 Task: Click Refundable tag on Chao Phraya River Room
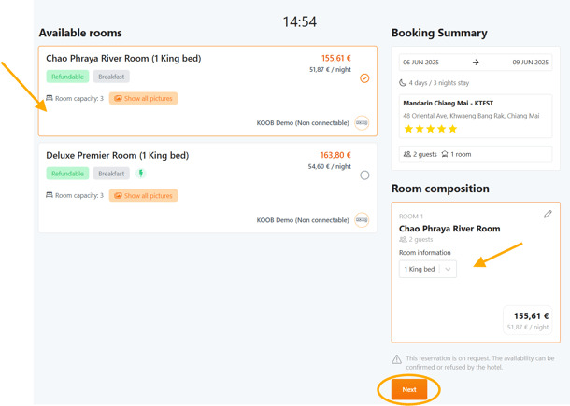67,77
